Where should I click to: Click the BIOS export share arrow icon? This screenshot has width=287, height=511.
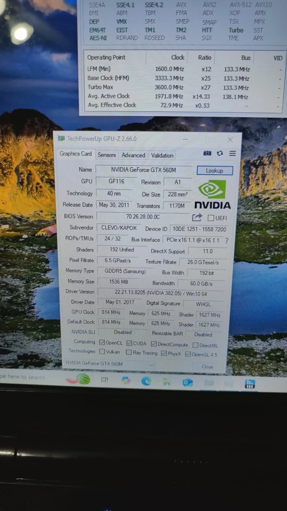coord(197,217)
